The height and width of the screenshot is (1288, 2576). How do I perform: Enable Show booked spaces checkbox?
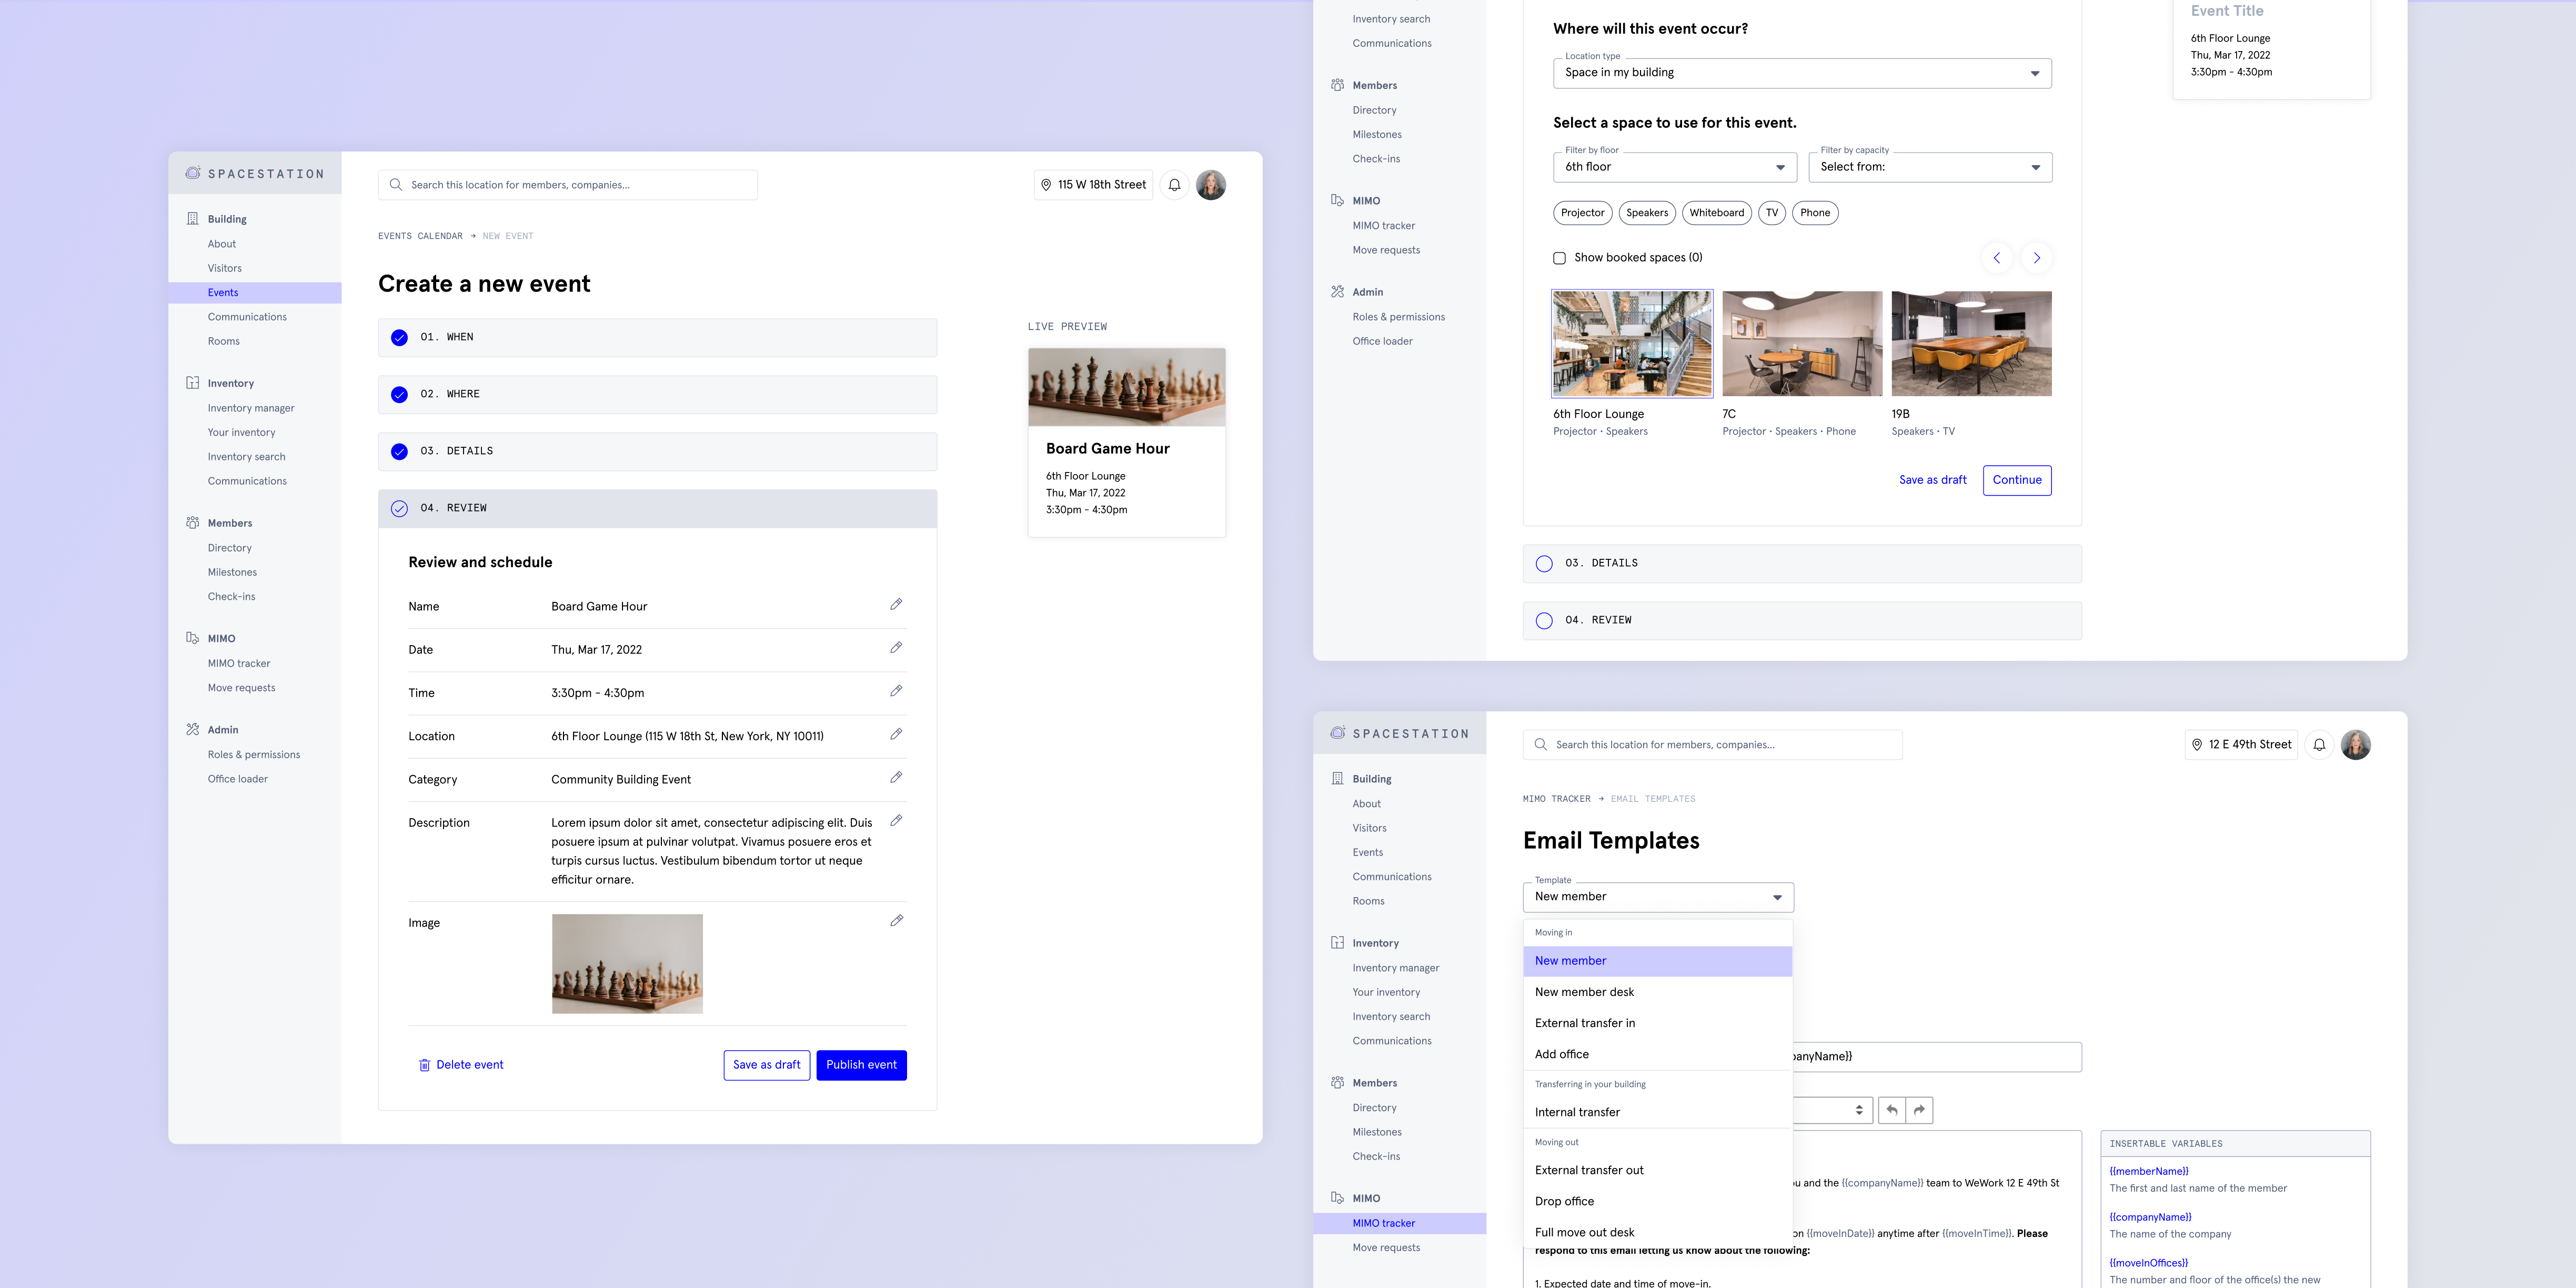(1559, 258)
